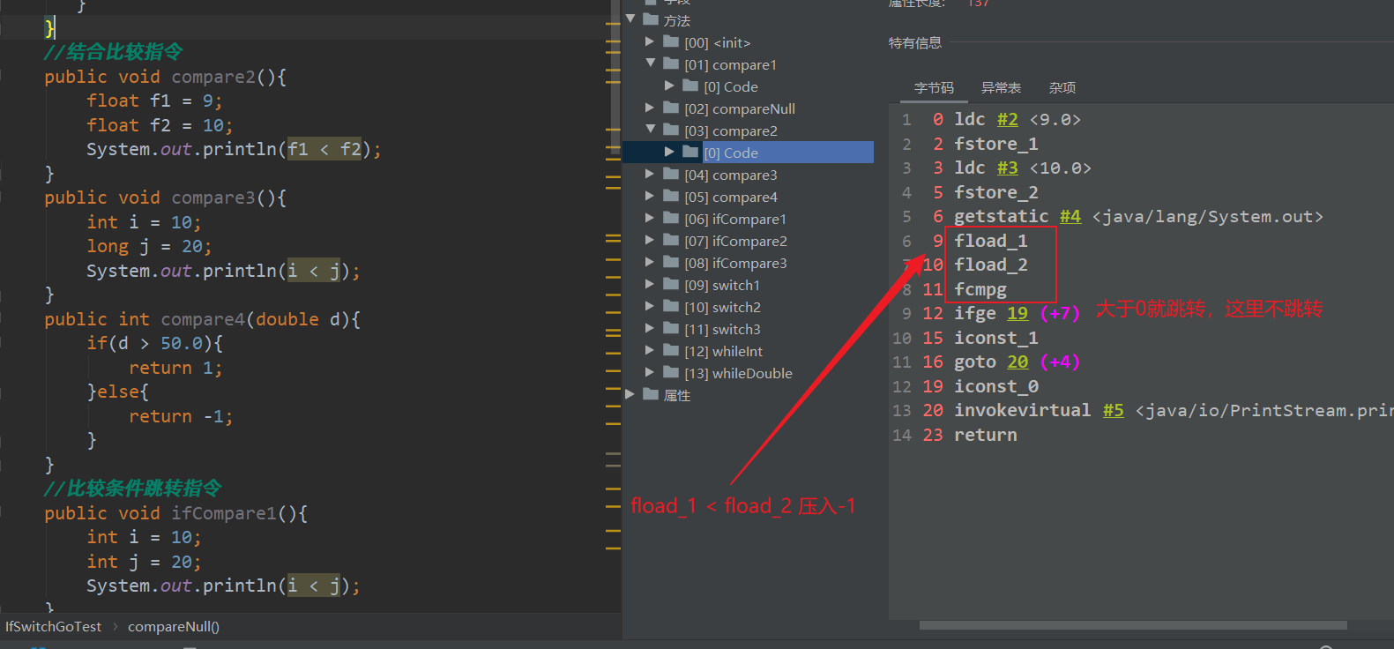Click the getstatic bytecode instruction

(1002, 217)
